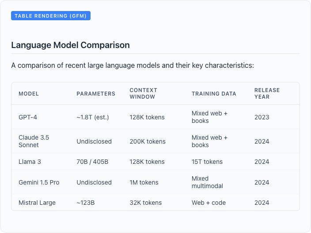Click the ~1.8T (est.) parameters cell

(93, 117)
